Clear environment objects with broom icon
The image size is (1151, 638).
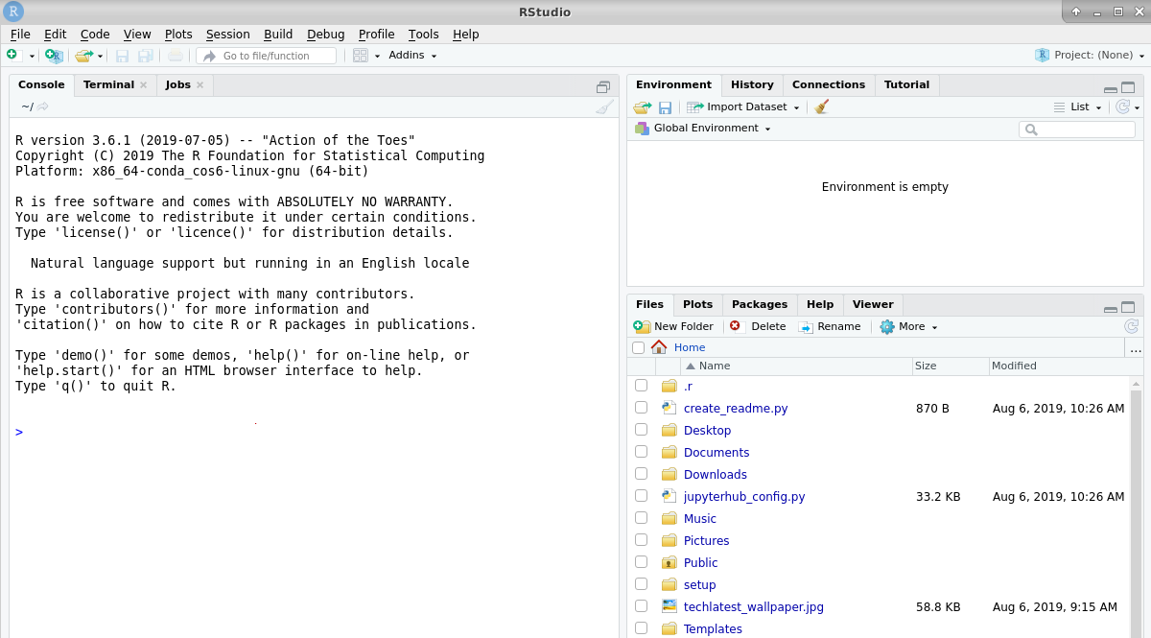tap(822, 107)
